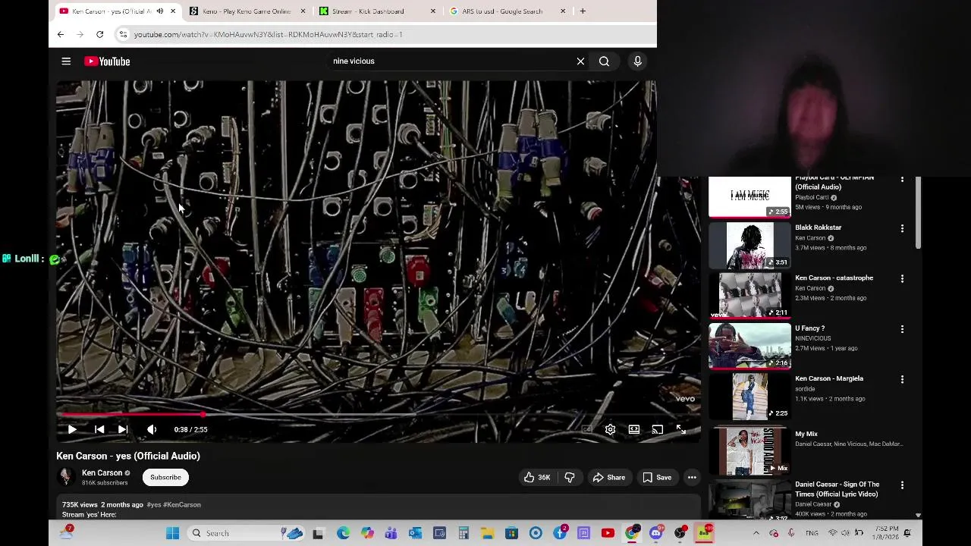
Task: View site information icon in the address bar
Action: 123,34
